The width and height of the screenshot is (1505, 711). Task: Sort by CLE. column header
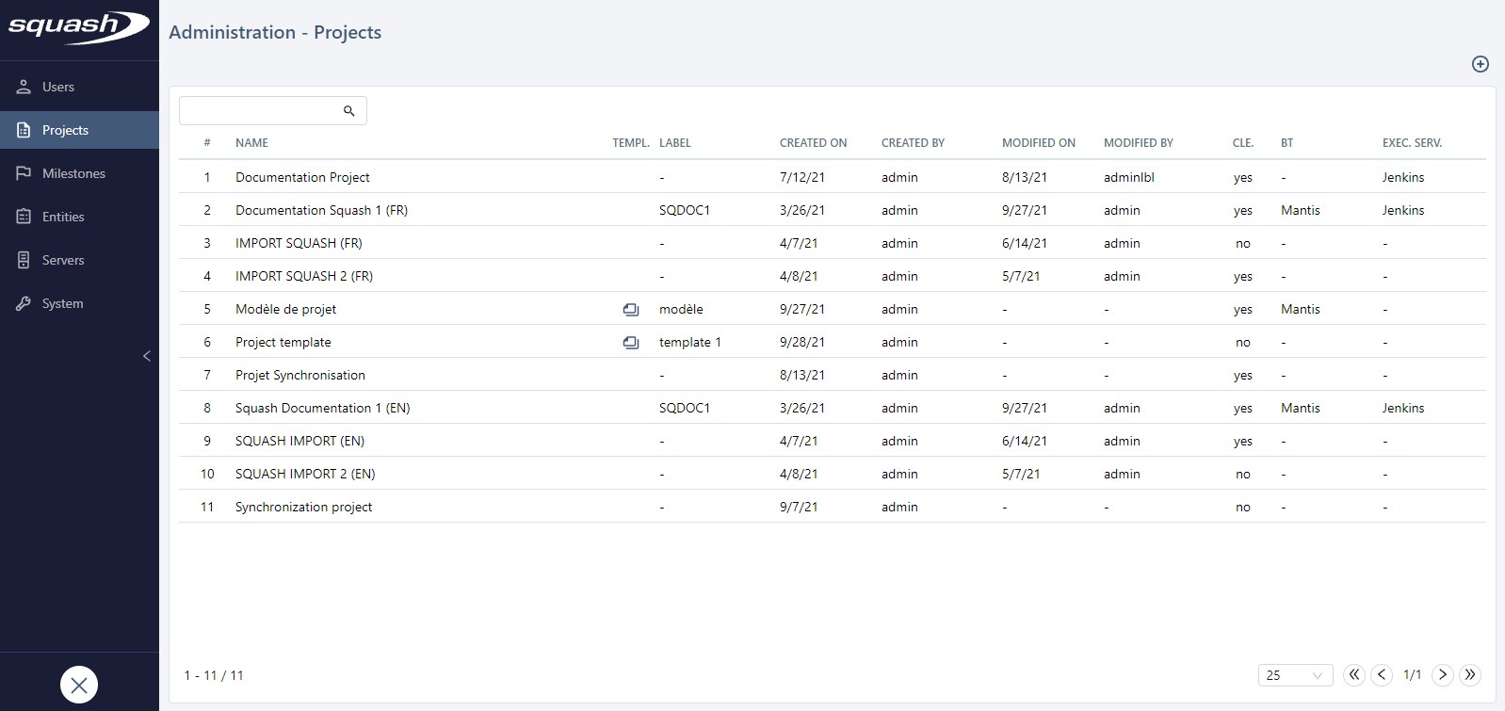(1243, 143)
